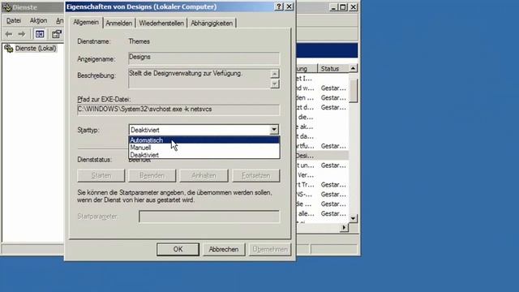Select the highlighted Desi... service row

pos(322,156)
